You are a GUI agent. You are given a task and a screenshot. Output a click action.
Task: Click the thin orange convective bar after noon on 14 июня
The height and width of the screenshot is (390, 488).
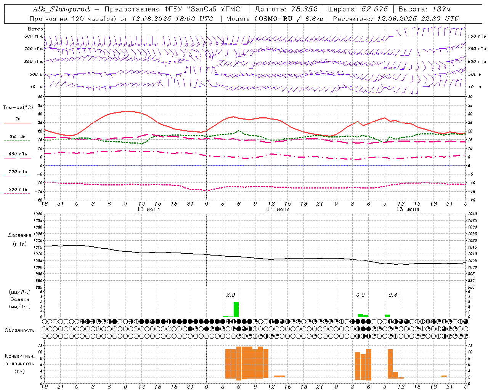coord(279,376)
